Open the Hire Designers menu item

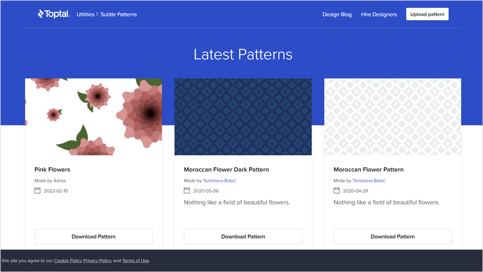pyautogui.click(x=379, y=14)
